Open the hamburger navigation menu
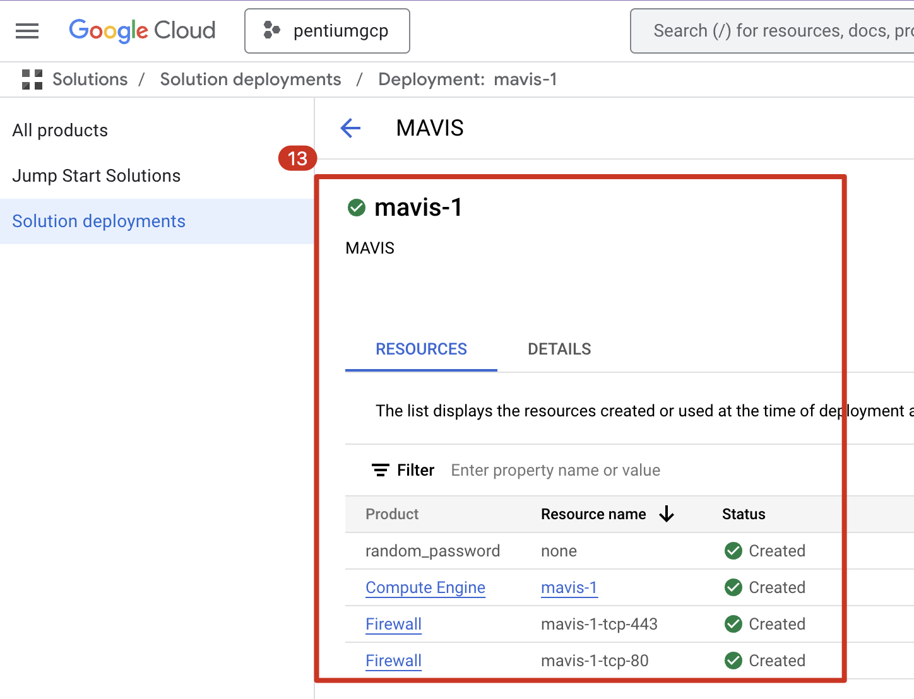Image resolution: width=914 pixels, height=699 pixels. (27, 31)
